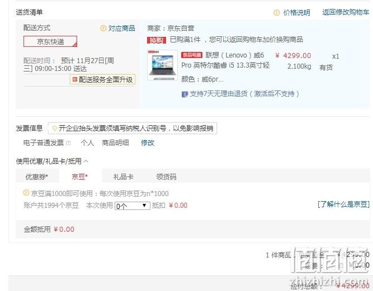The image size is (373, 291).
Task: Click the 抵扣 ¥0.00 amount
Action: click(x=169, y=205)
